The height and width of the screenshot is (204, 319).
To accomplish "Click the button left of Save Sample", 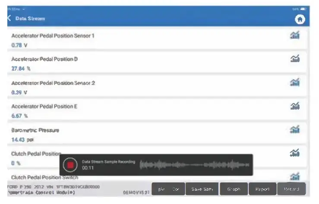I will coord(168,189).
